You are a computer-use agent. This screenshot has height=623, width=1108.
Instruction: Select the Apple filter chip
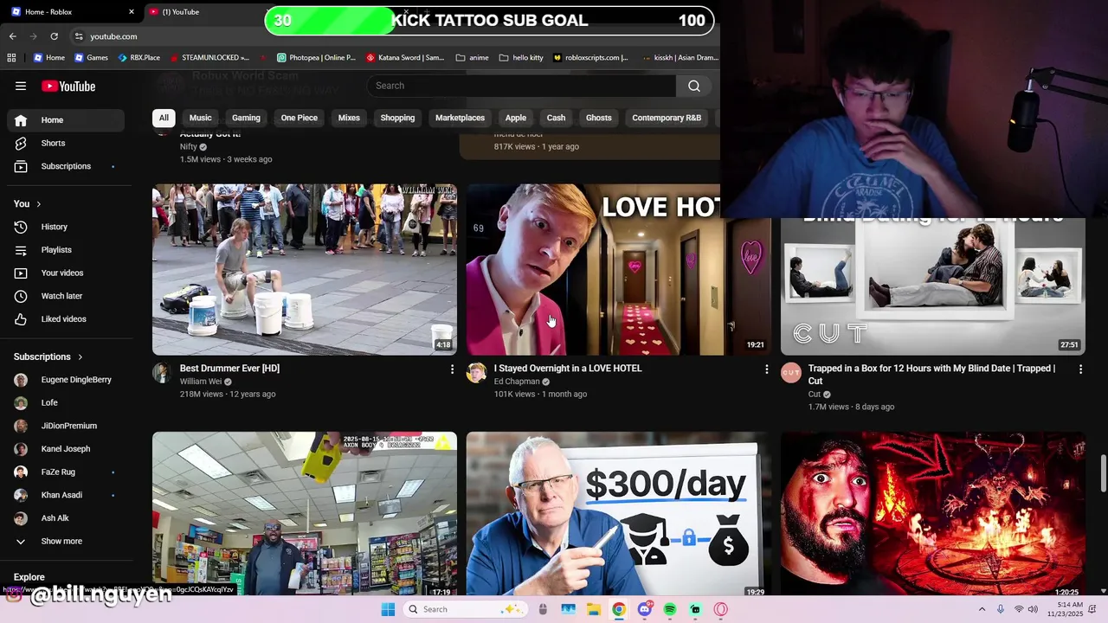516,118
